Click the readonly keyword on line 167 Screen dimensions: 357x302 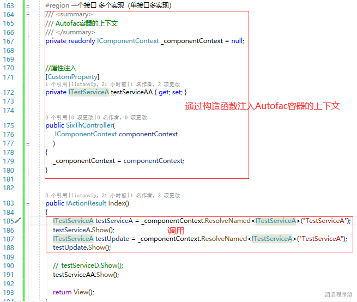tap(82, 41)
